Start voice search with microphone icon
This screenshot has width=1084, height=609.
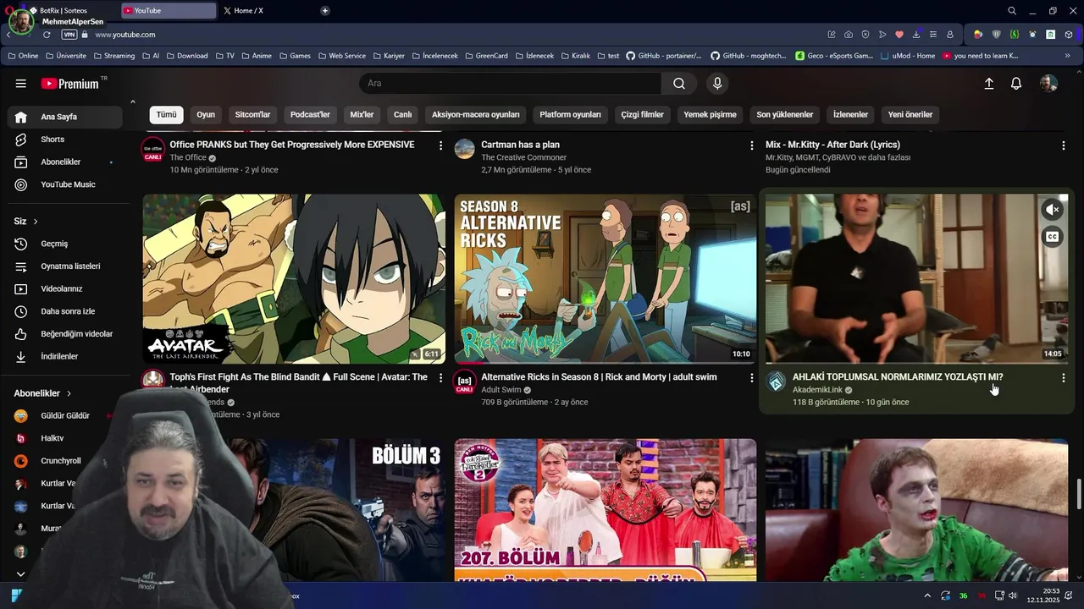[x=717, y=84]
